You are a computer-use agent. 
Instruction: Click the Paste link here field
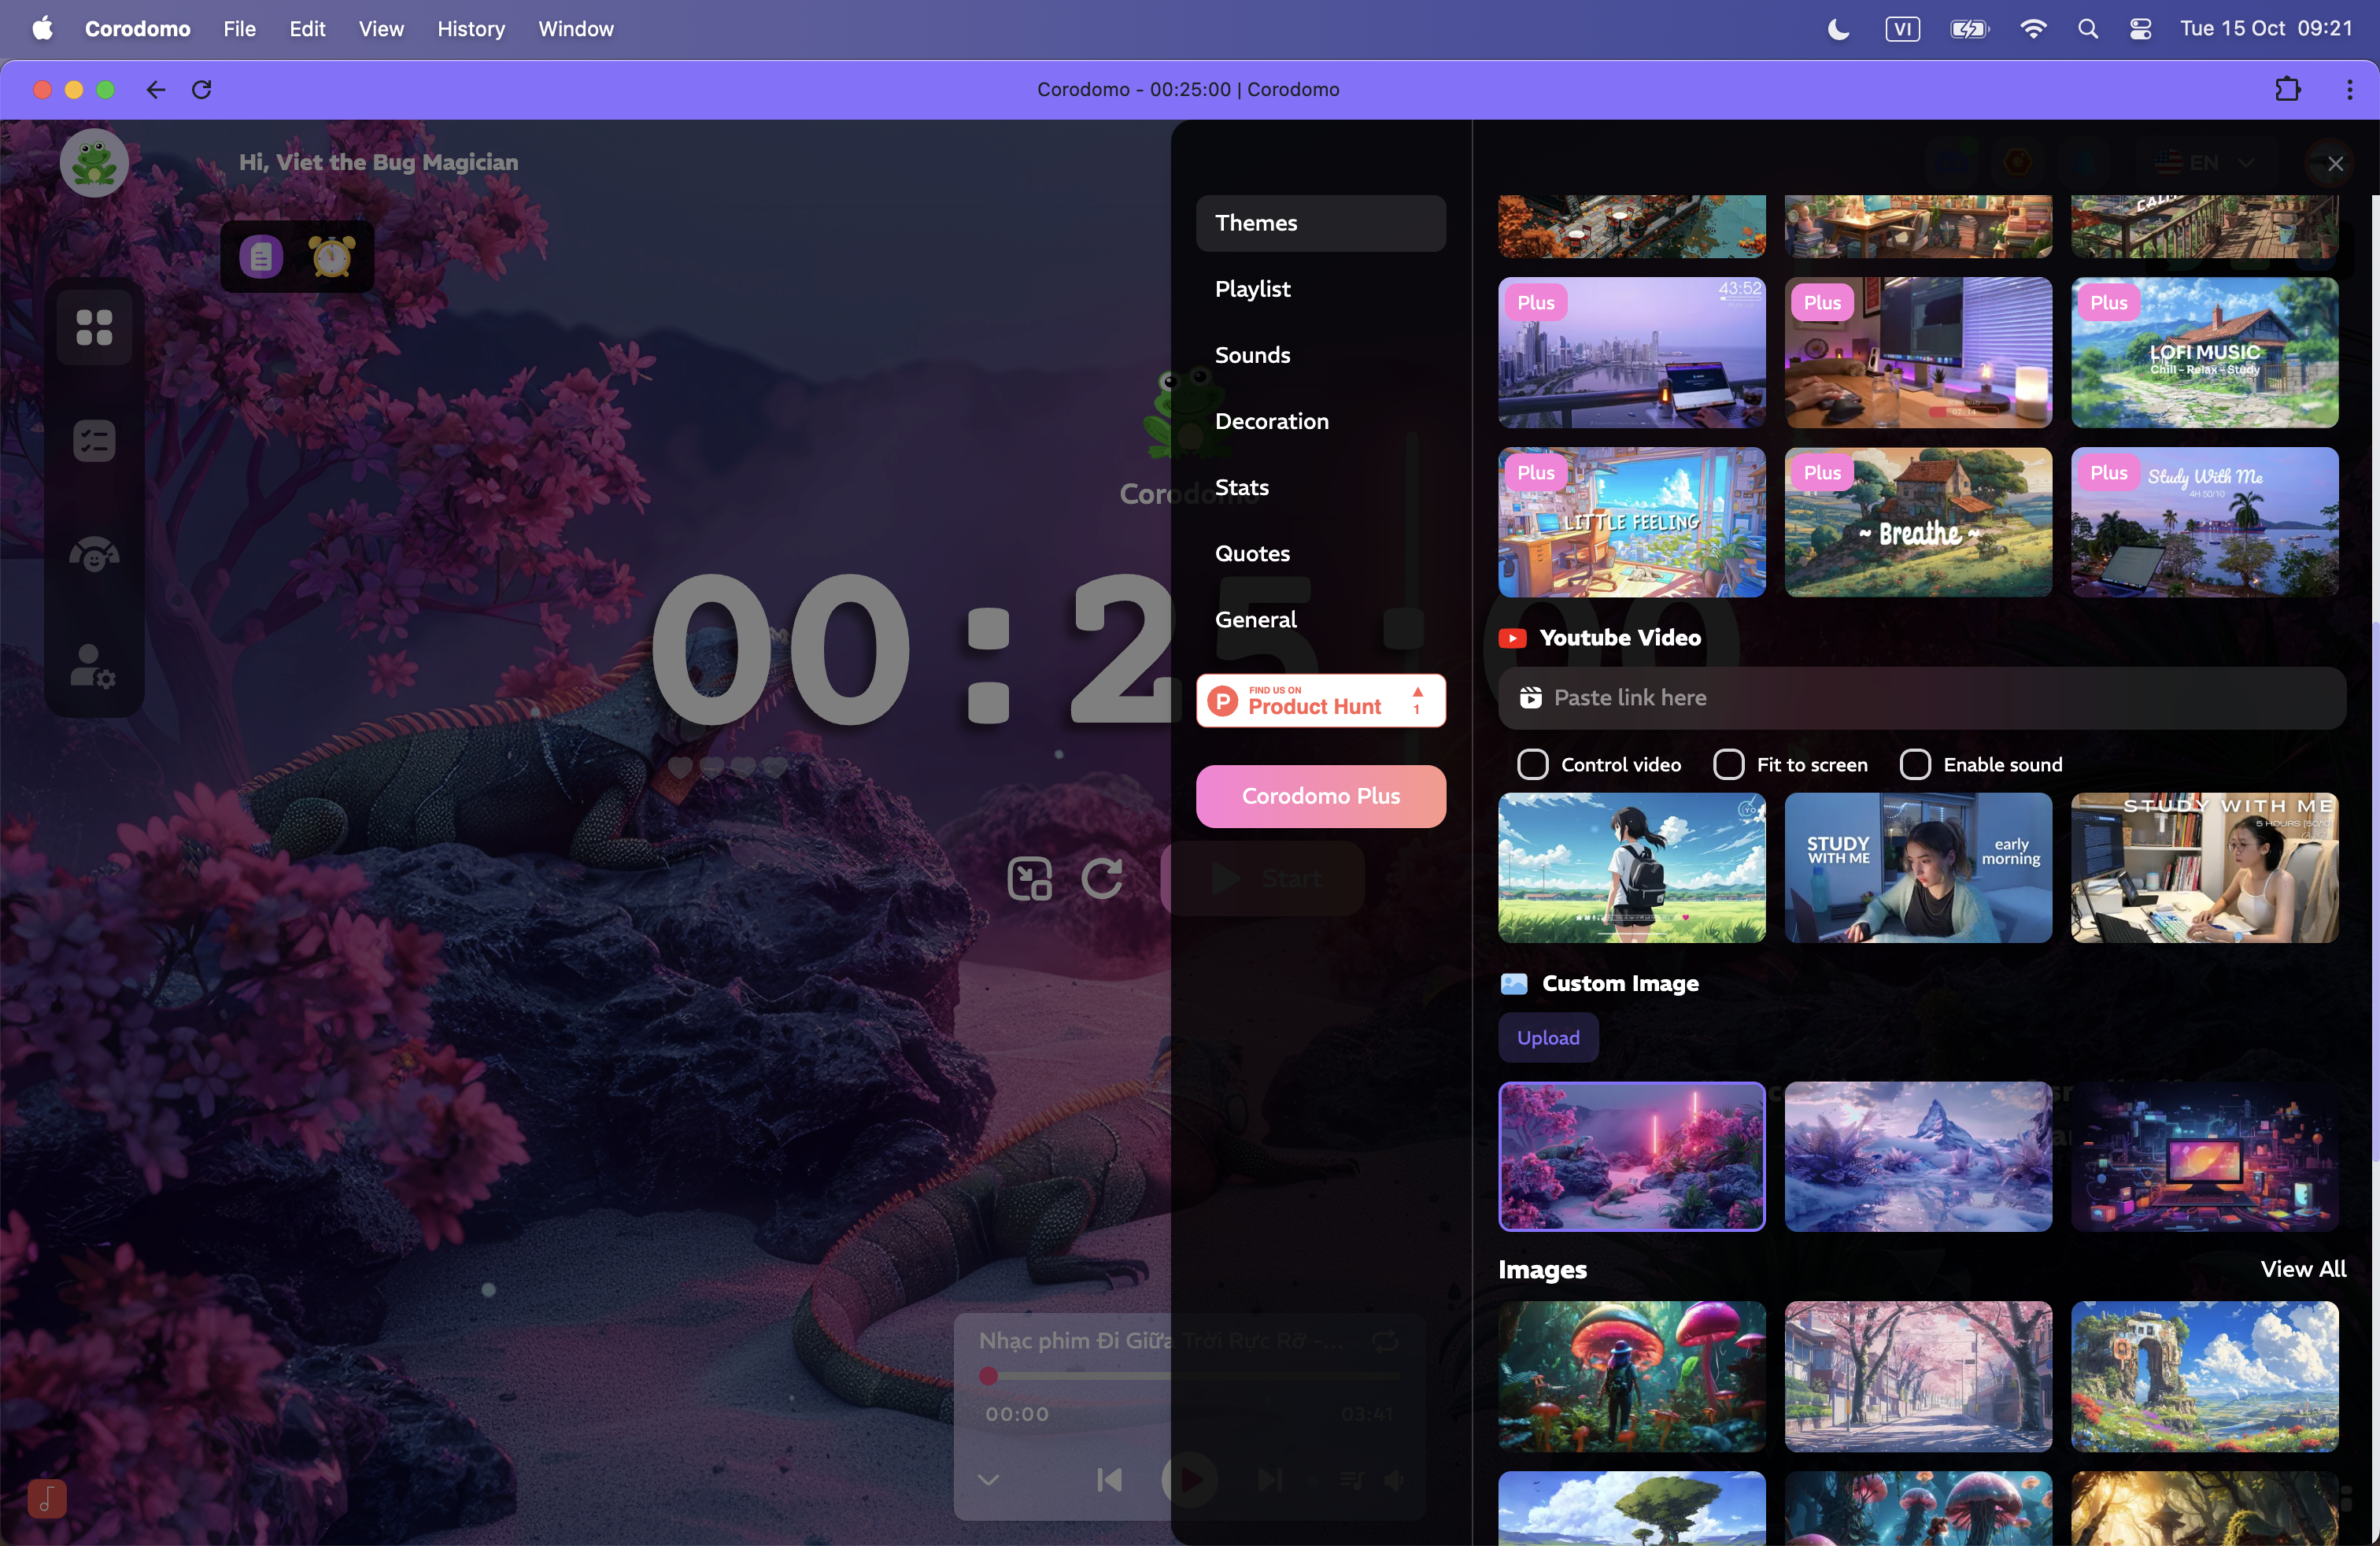tap(1921, 698)
